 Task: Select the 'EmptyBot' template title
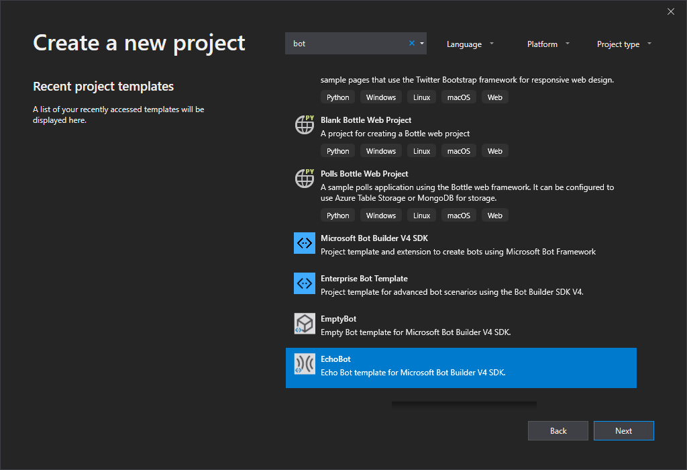338,319
